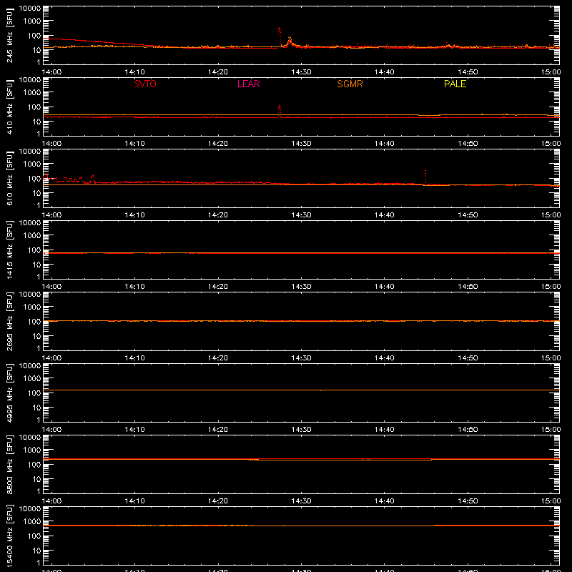Click 14:10 label under the 4995 MHz panel
572x572 pixels.
[x=134, y=430]
